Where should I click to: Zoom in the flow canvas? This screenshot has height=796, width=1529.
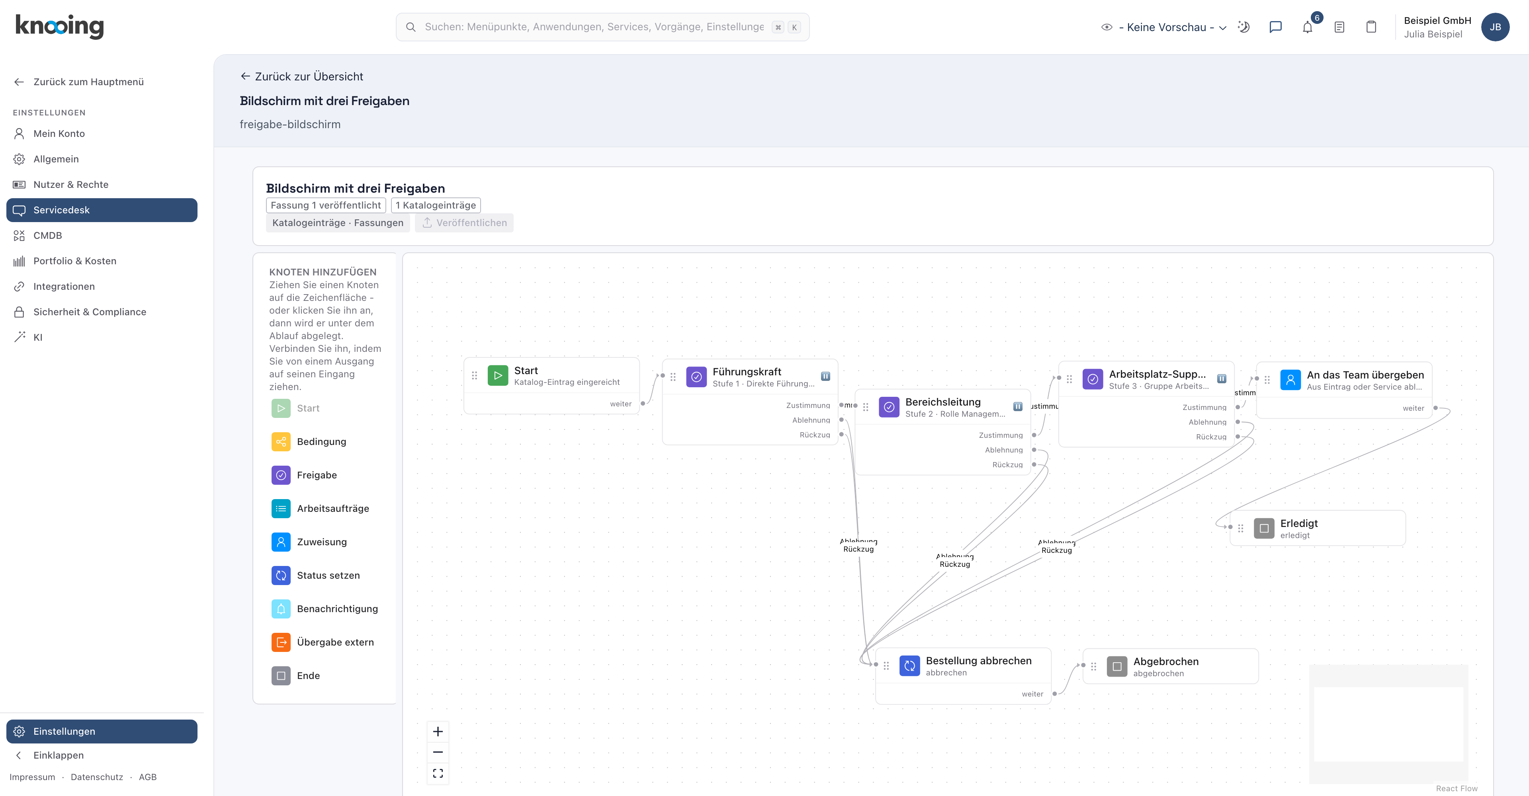point(438,732)
